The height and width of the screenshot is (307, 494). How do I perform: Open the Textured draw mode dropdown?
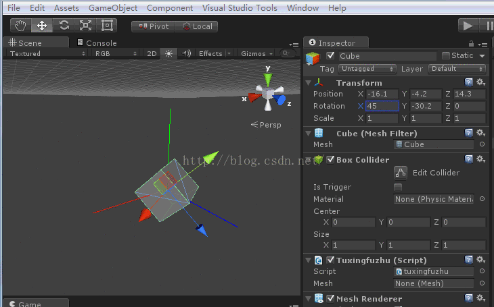click(47, 54)
